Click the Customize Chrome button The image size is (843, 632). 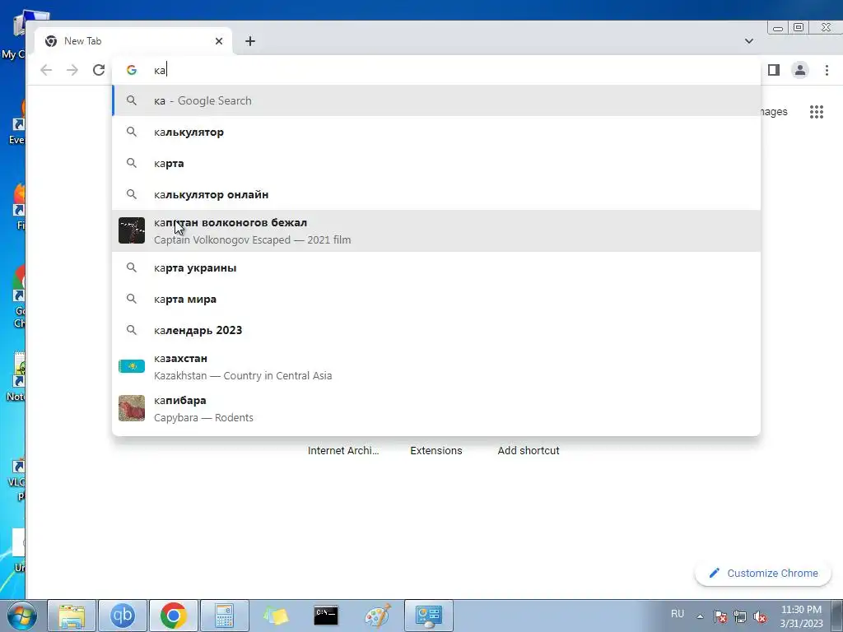(x=763, y=573)
